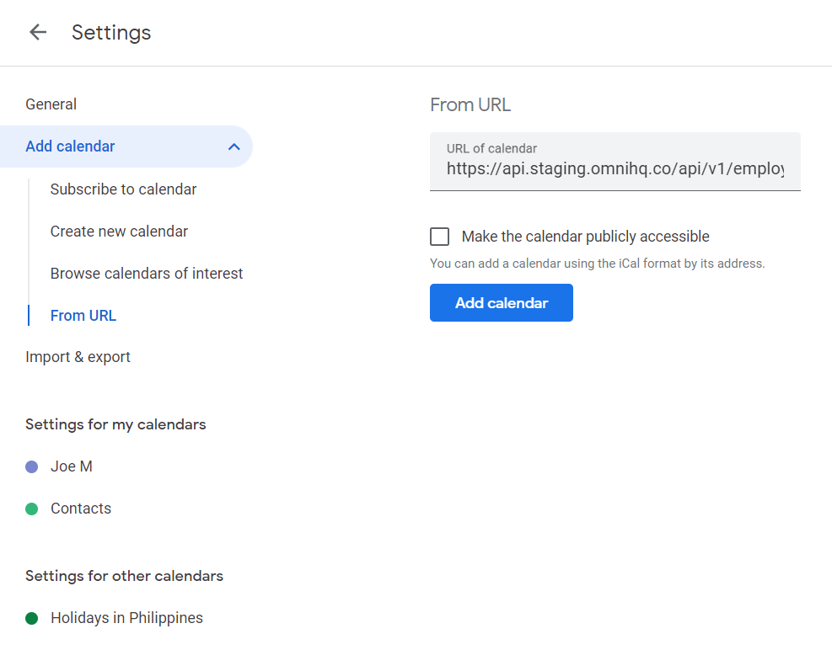Open Import & export settings
832x650 pixels.
(x=78, y=357)
